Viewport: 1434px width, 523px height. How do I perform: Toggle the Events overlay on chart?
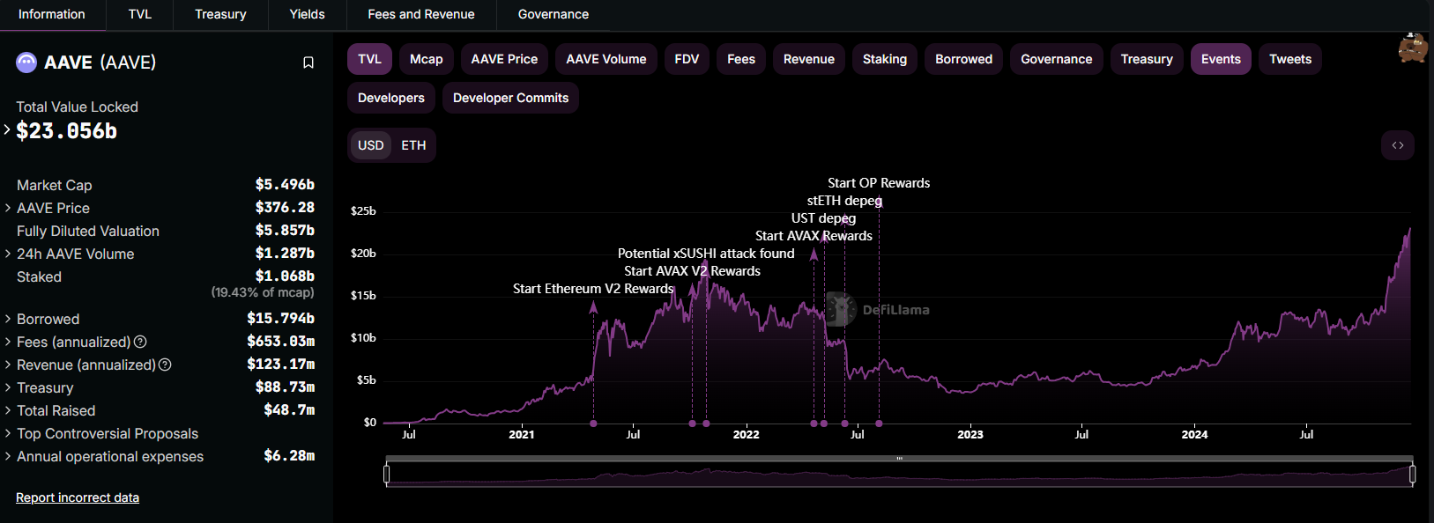click(1220, 59)
